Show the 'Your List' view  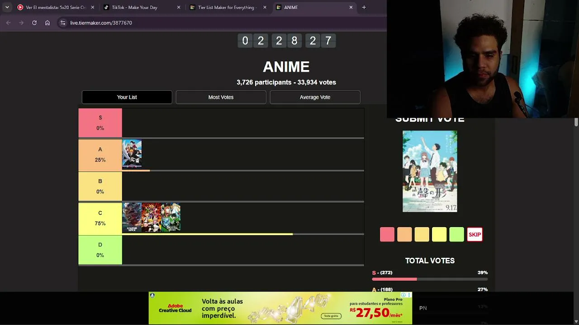tap(127, 97)
